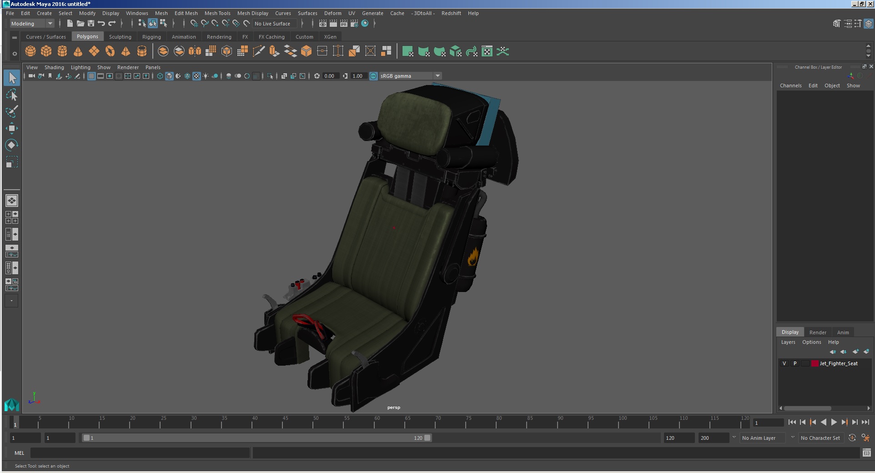
Task: Create a polygon cone from the shelf
Action: [78, 51]
